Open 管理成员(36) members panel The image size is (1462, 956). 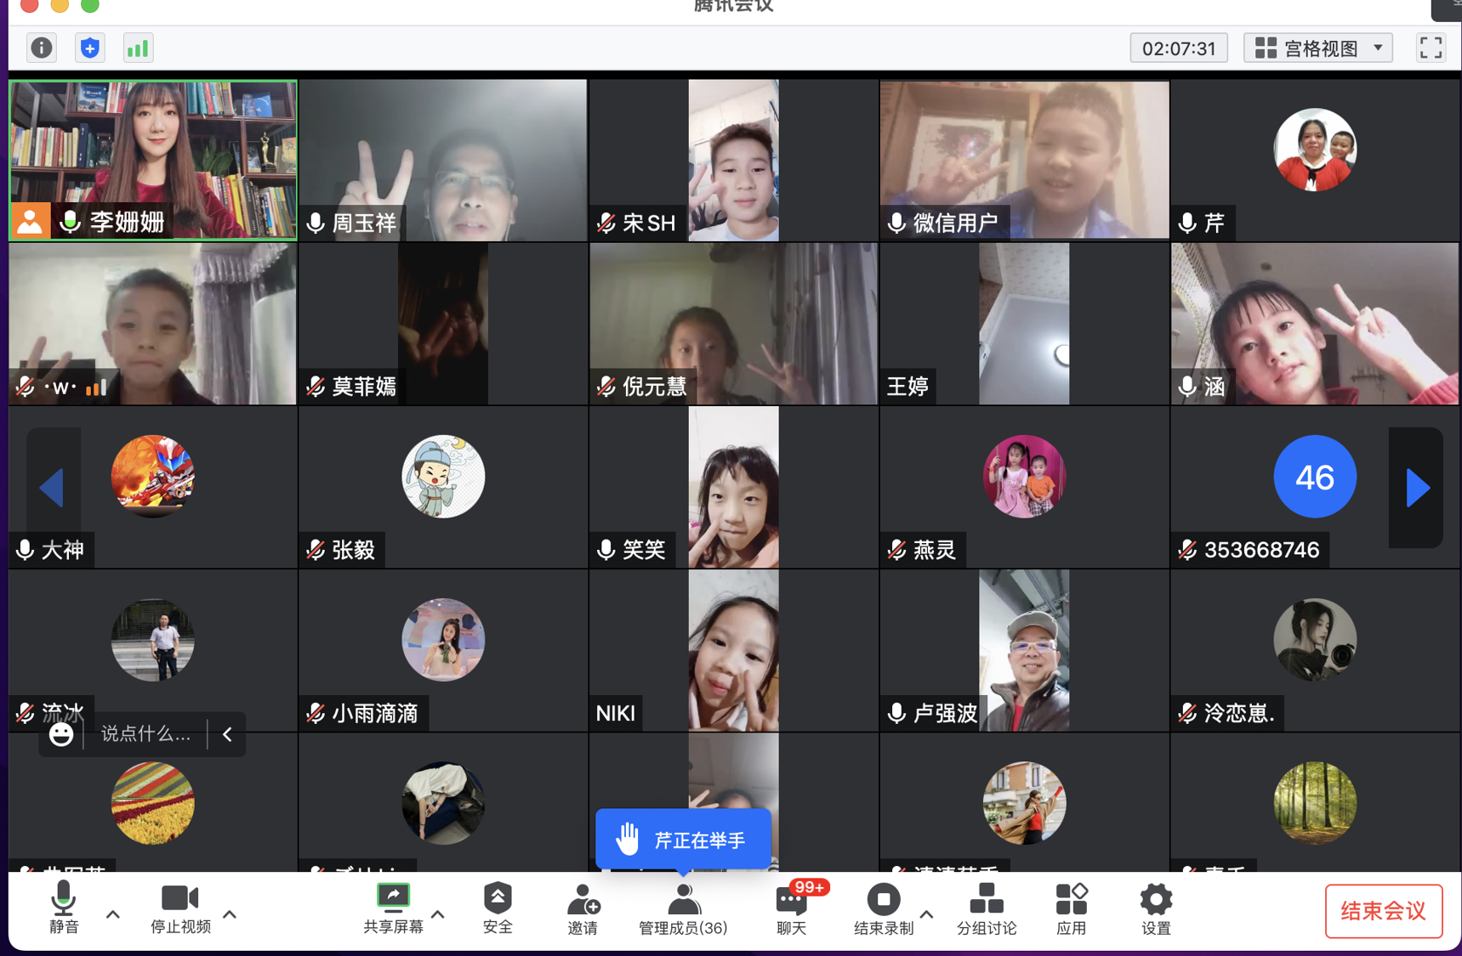683,908
